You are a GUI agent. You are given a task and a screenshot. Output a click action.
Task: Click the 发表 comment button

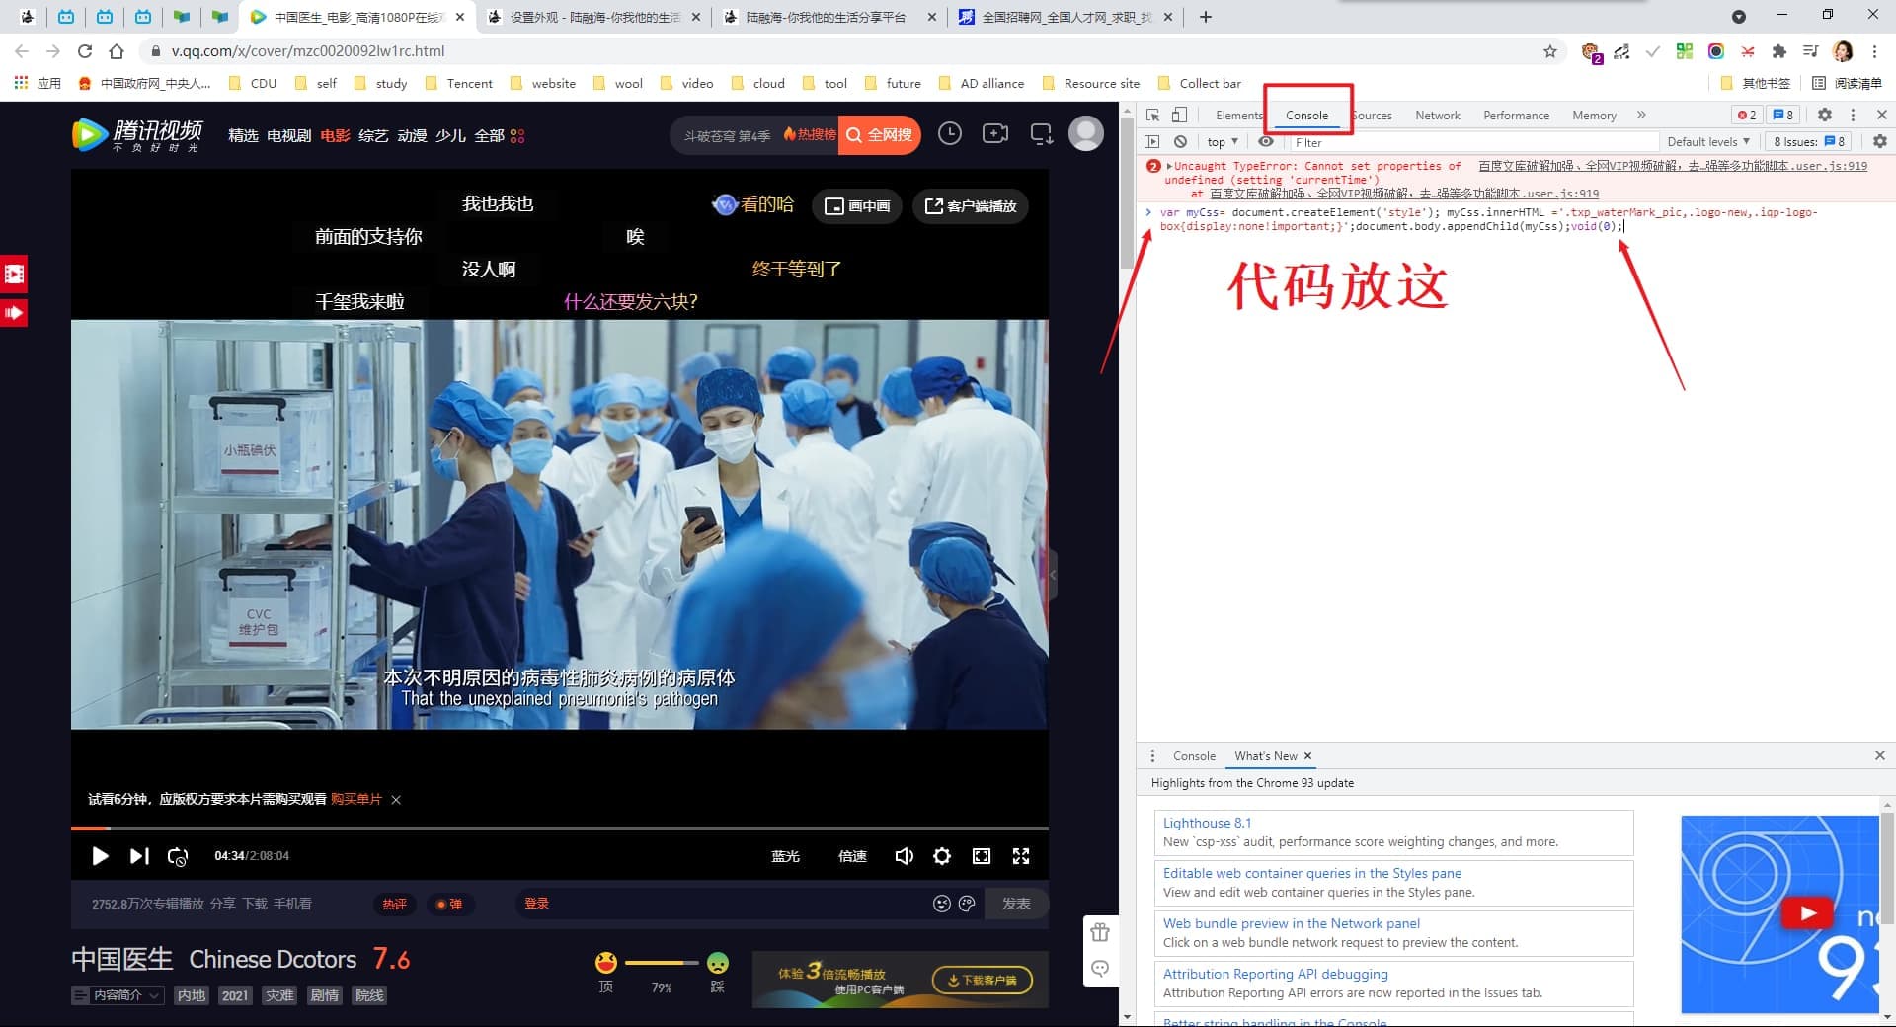(1016, 904)
